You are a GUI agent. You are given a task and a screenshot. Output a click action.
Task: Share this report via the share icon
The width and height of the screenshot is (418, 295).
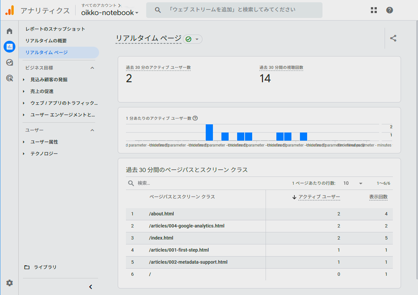click(x=393, y=38)
